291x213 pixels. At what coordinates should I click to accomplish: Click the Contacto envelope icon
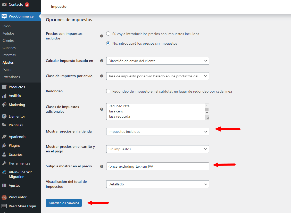(4, 4)
